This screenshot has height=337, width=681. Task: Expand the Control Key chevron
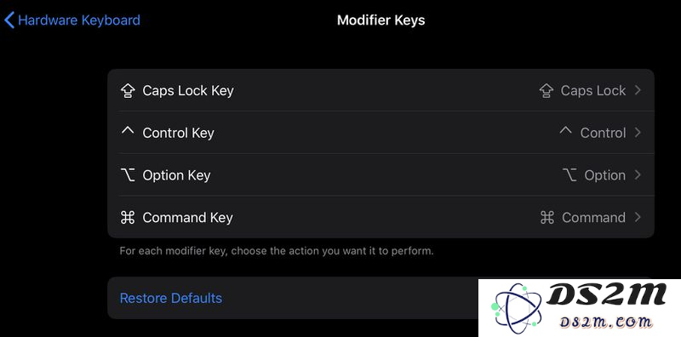[638, 133]
